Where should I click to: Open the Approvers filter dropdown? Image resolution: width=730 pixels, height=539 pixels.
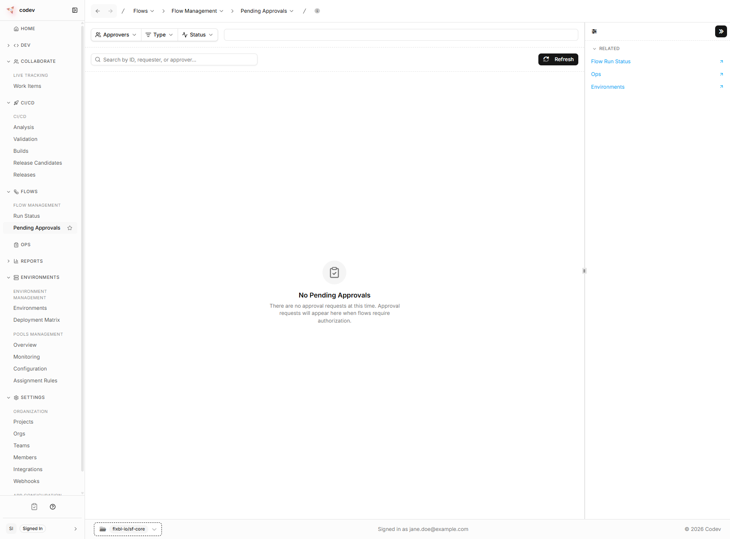(115, 34)
